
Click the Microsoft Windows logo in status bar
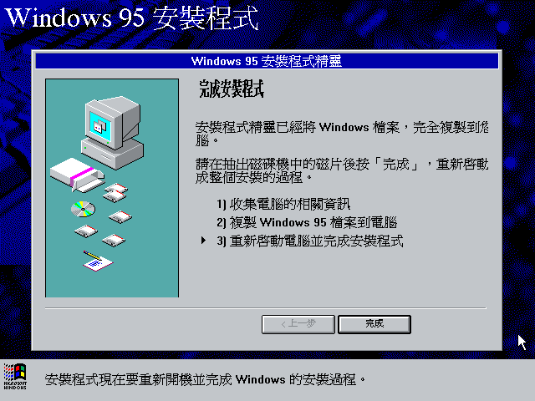15,377
